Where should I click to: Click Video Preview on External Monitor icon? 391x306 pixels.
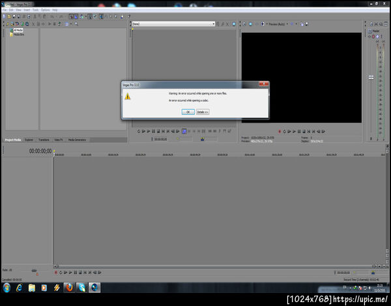click(250, 24)
